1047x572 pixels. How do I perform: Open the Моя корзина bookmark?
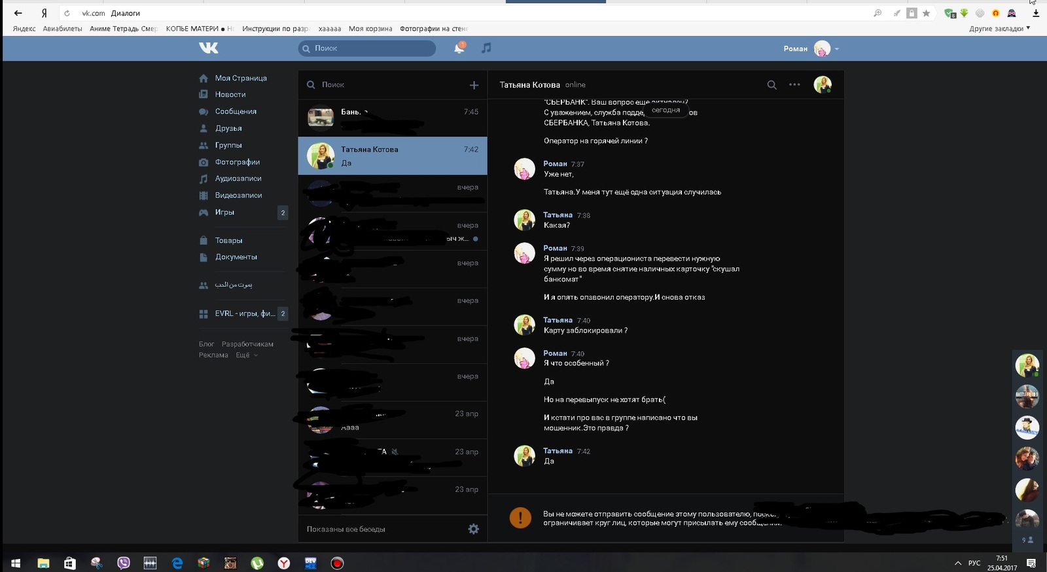pyautogui.click(x=370, y=29)
